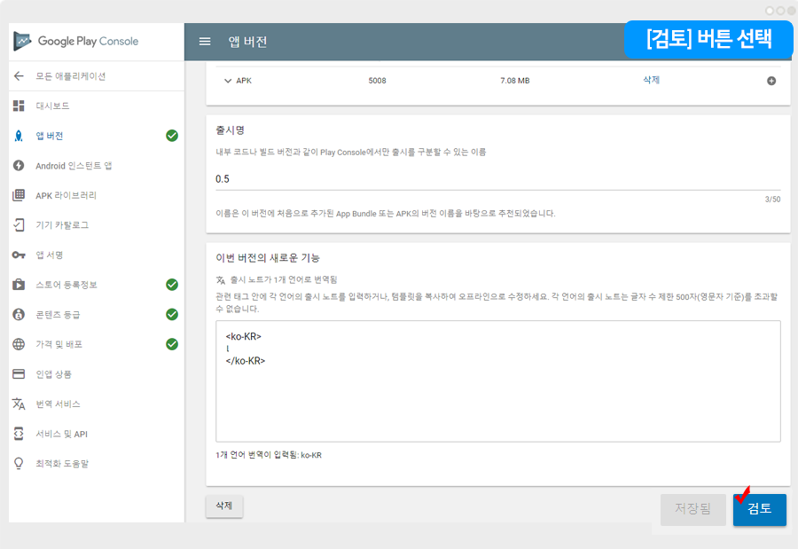Click the plus icon in APK row
Image resolution: width=798 pixels, height=549 pixels.
[771, 81]
